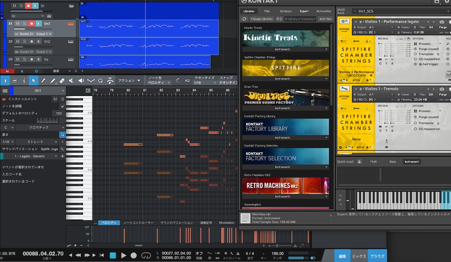Click the Kontakt library refresh icon
Screen dimensions: 451x262
(x=244, y=19)
